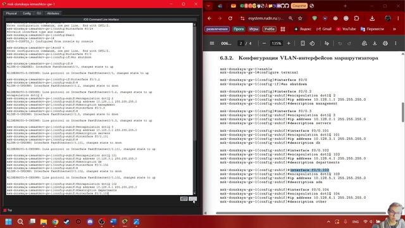Go forward in the browser
This screenshot has width=405, height=228.
click(220, 18)
